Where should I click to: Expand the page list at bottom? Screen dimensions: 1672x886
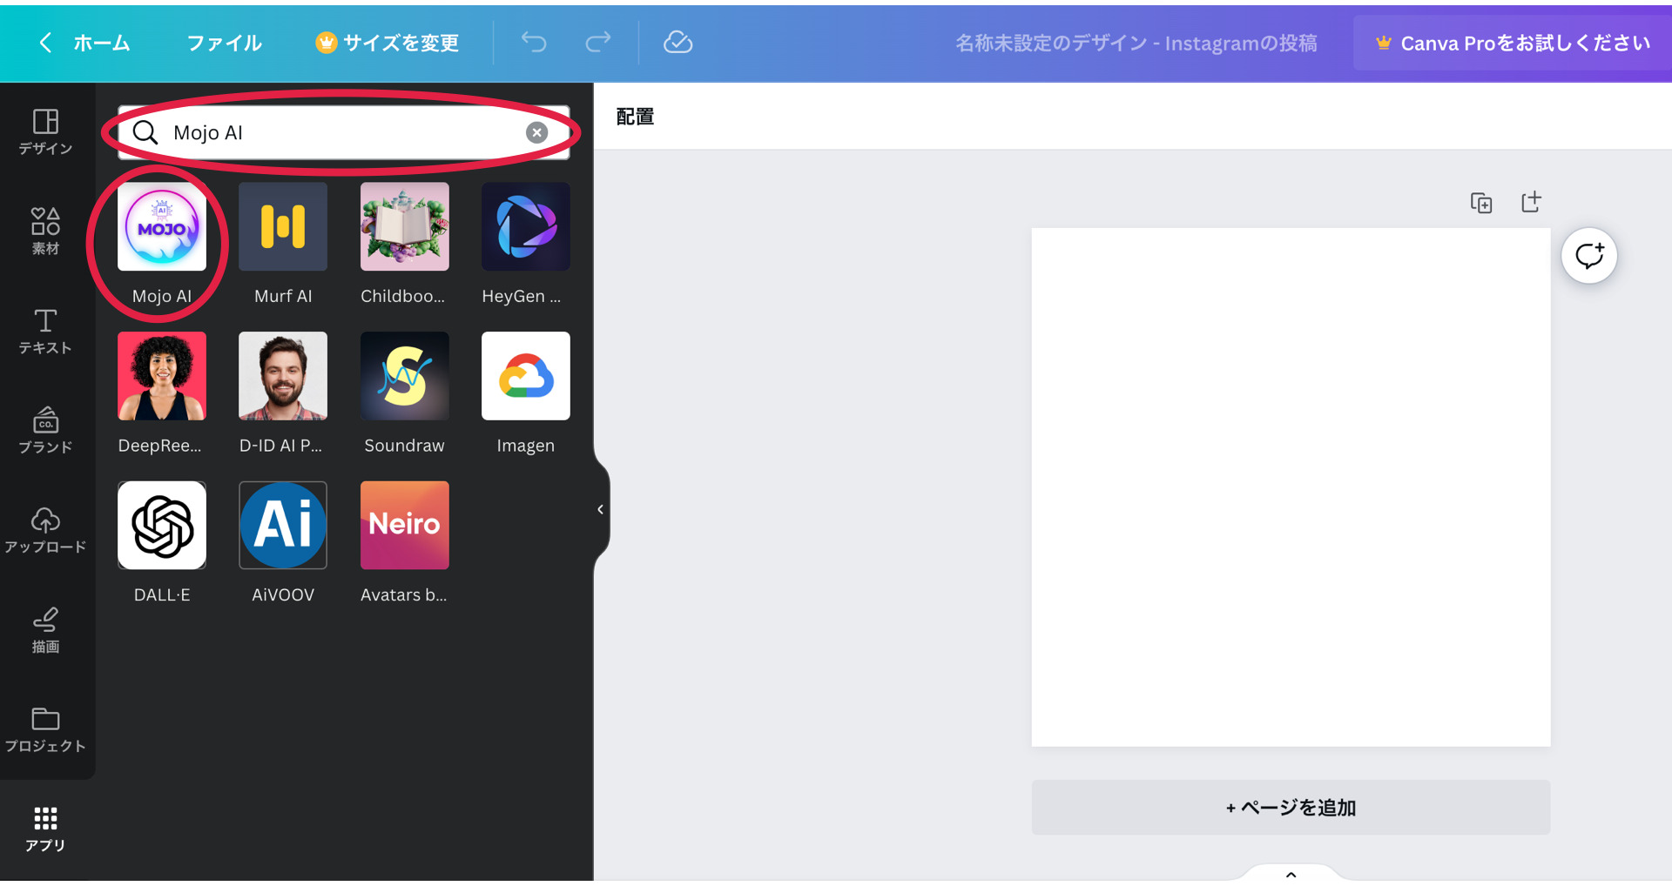pos(1290,876)
